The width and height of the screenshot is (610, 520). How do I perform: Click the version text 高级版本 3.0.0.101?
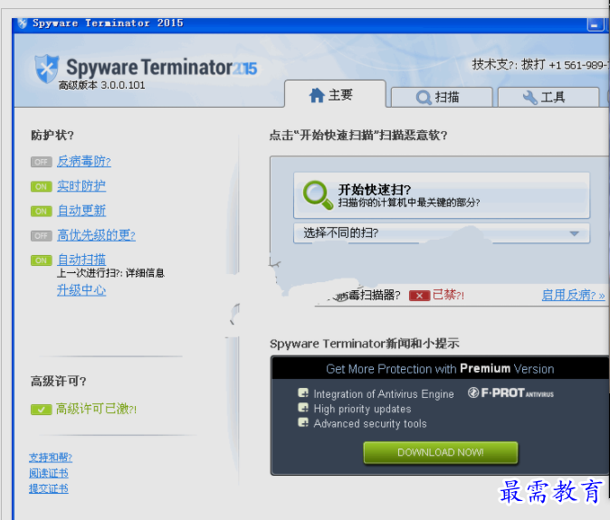(x=102, y=85)
